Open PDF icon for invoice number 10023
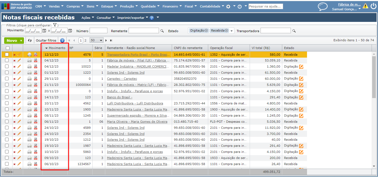The image size is (378, 177). pyautogui.click(x=36, y=67)
